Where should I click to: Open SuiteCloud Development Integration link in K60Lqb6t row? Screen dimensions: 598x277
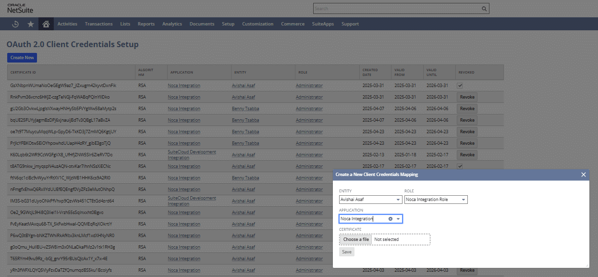pyautogui.click(x=192, y=155)
